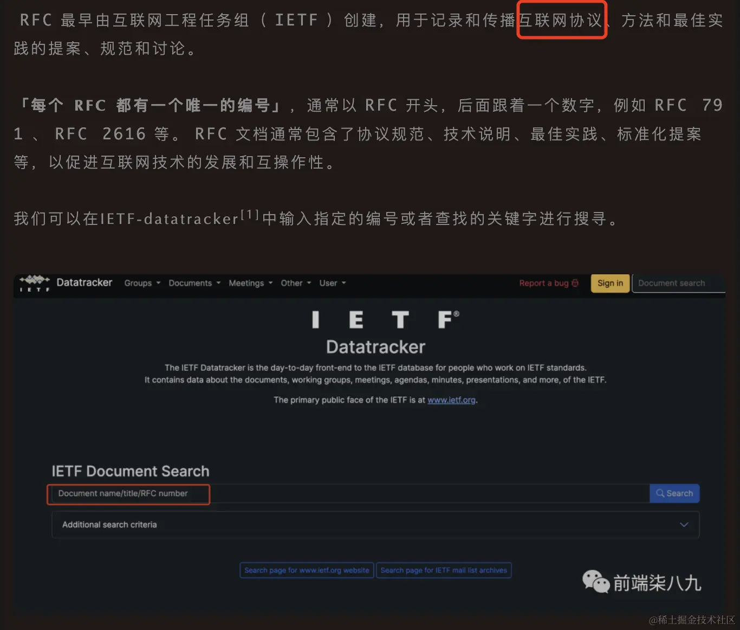Click the WeChat logo watermark icon
This screenshot has height=630, width=740.
click(x=596, y=582)
